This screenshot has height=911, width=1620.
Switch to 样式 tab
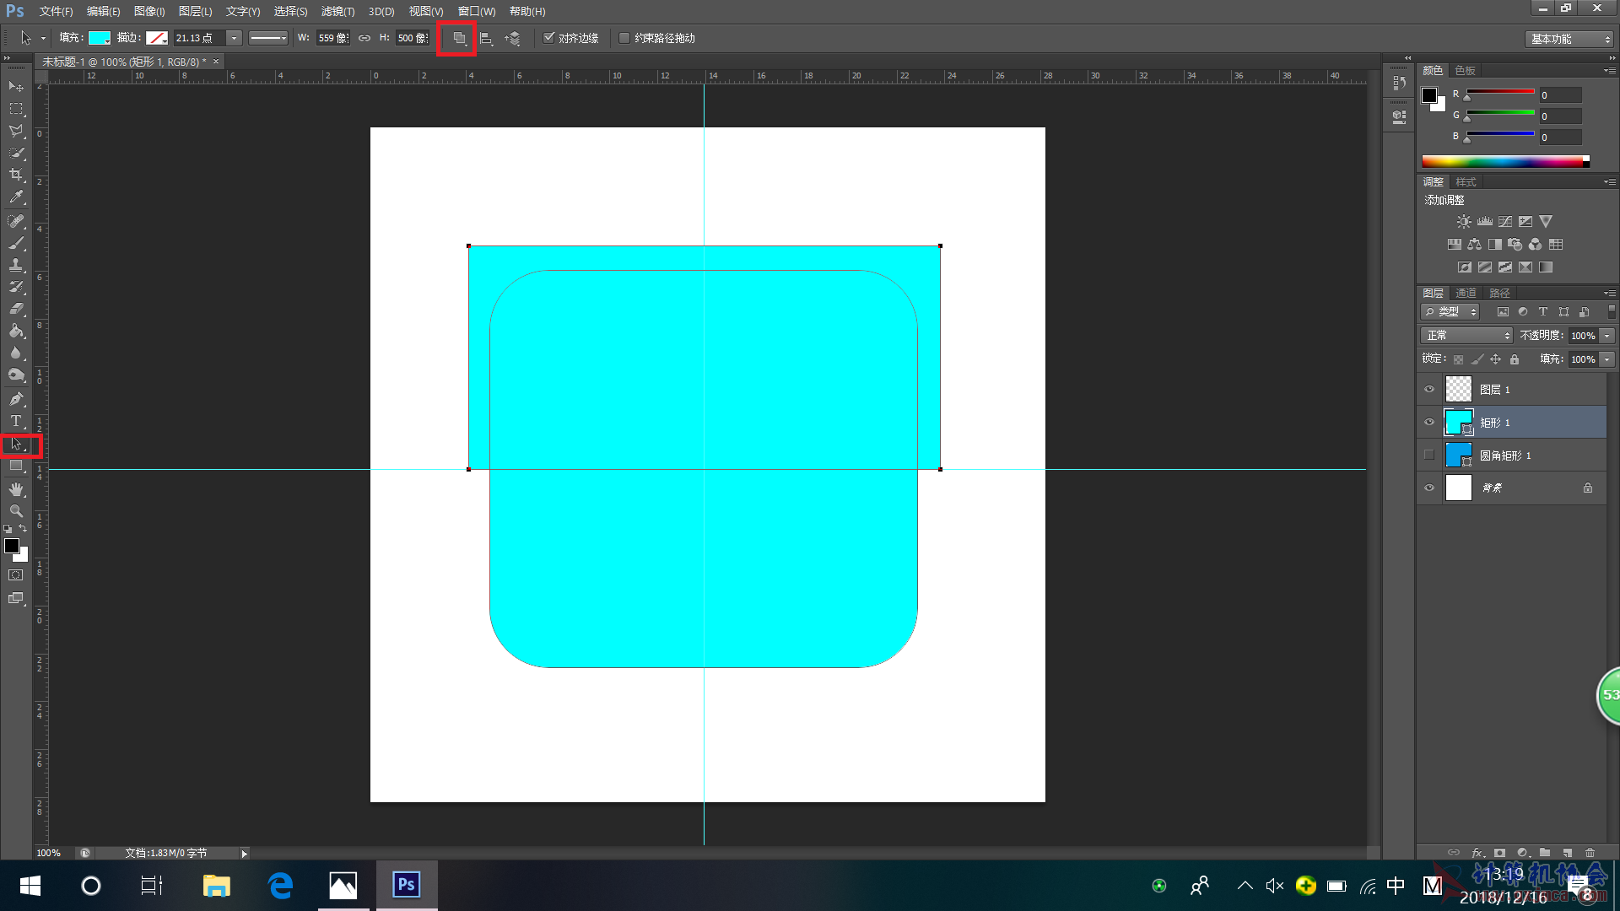coord(1466,181)
